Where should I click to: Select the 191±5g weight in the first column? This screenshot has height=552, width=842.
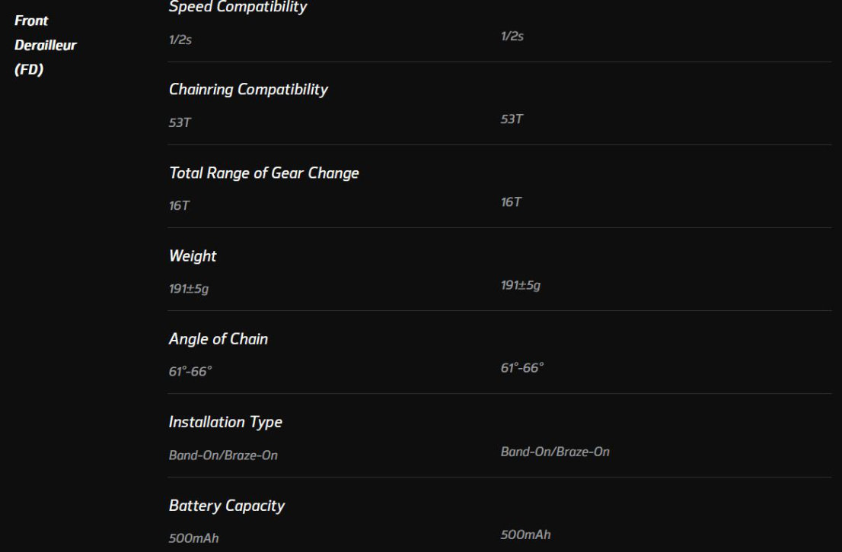point(189,289)
